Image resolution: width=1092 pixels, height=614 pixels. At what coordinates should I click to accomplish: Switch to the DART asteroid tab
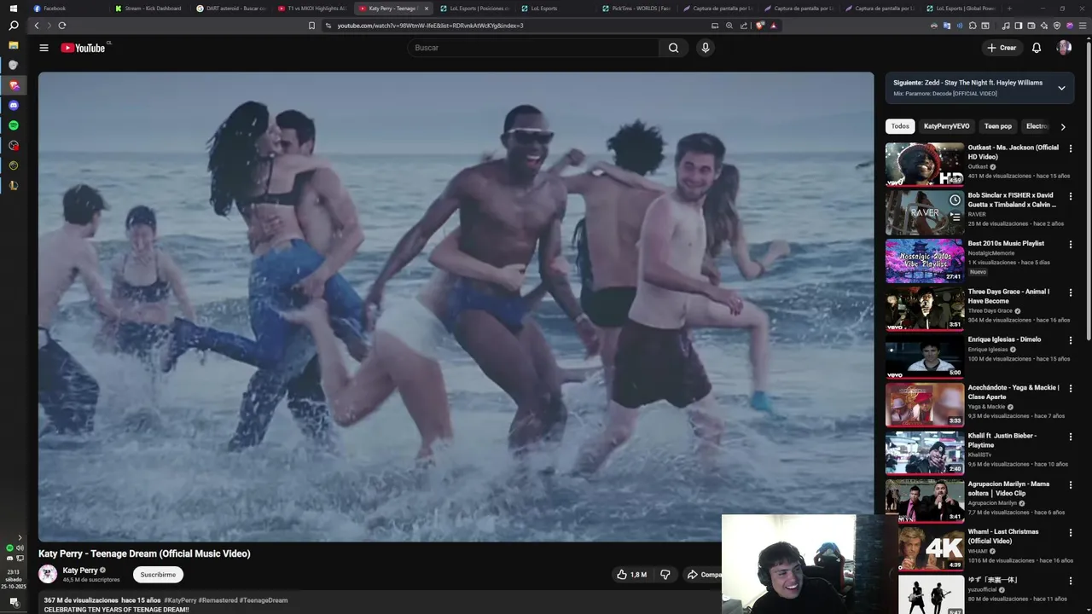(230, 8)
